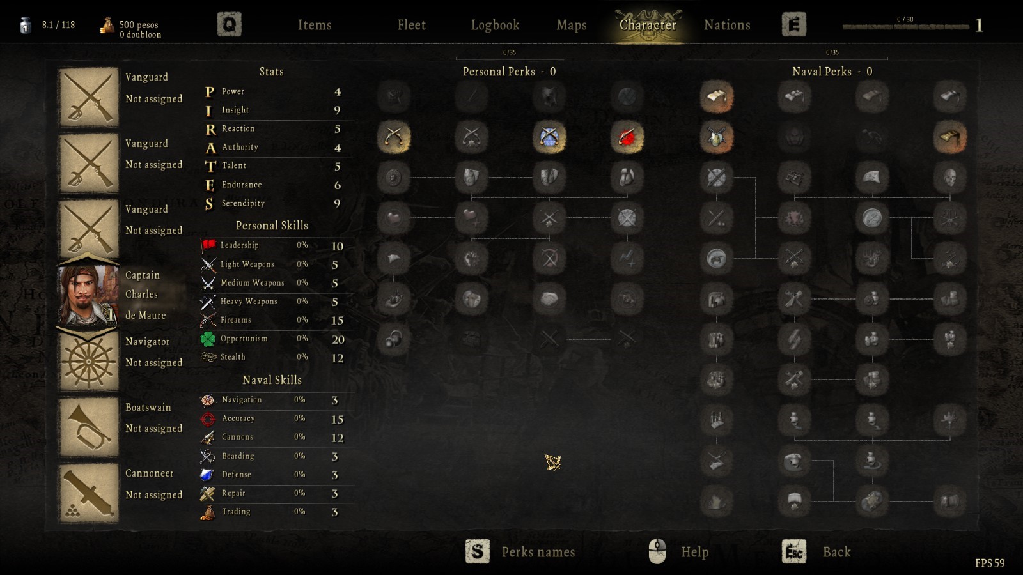
Task: Click the experience progress bar
Action: (x=905, y=27)
